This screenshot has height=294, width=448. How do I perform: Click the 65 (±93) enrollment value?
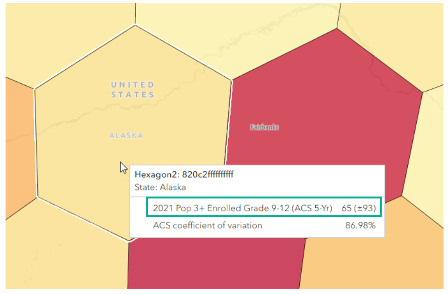[x=358, y=207]
